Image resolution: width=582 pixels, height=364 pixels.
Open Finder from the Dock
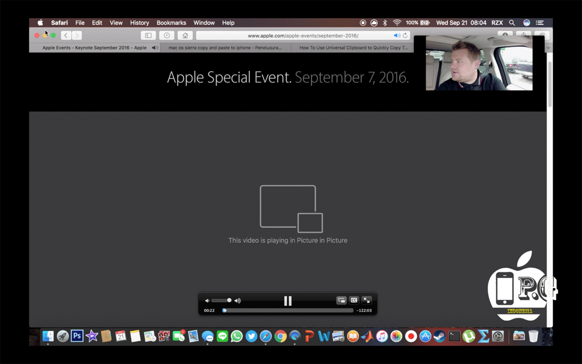click(x=48, y=336)
